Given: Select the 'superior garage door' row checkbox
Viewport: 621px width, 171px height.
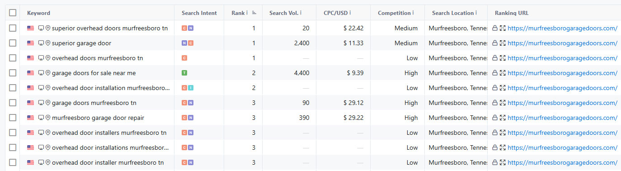Looking at the screenshot, I should (x=13, y=43).
